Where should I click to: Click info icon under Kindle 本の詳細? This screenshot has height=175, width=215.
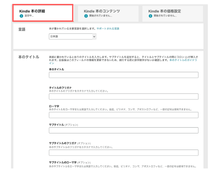pos(21,16)
